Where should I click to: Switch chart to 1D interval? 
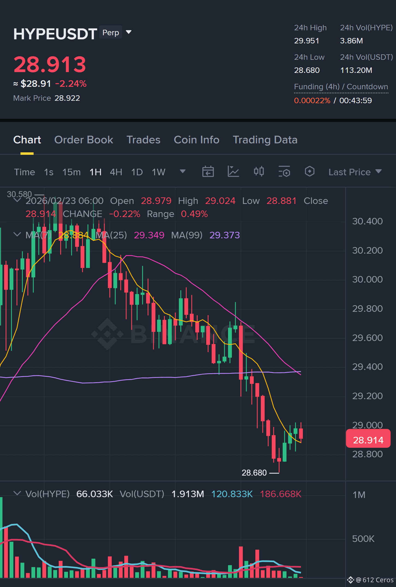(x=137, y=172)
